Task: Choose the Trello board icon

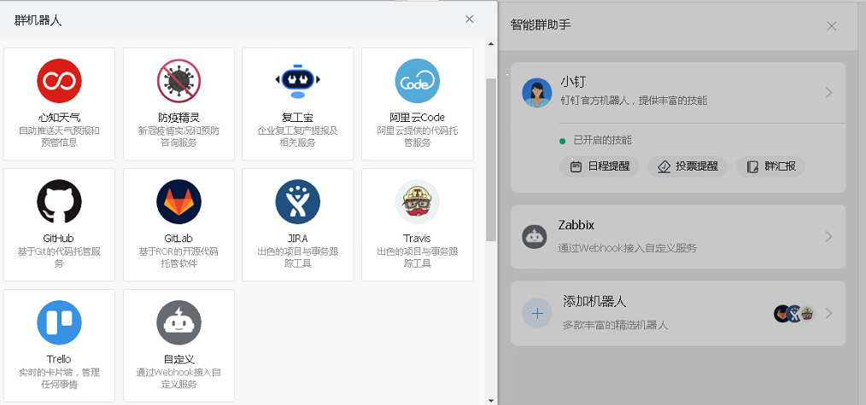Action: 59,323
